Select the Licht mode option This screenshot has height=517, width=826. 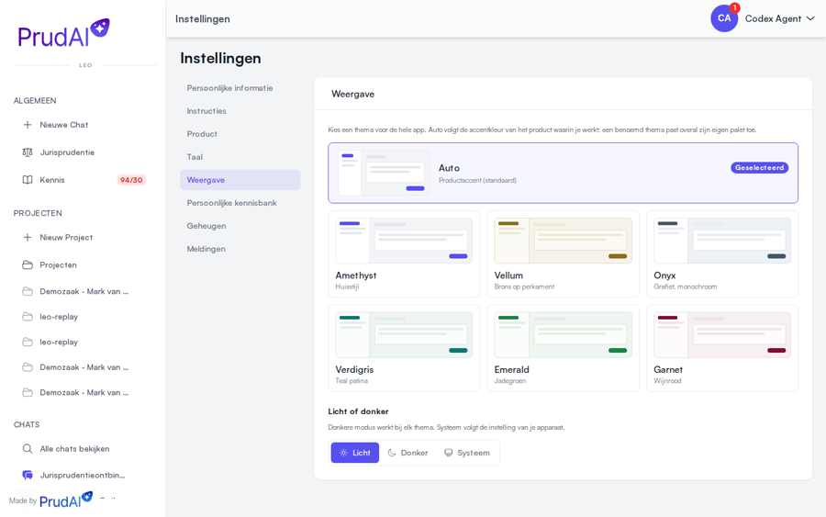tap(355, 453)
